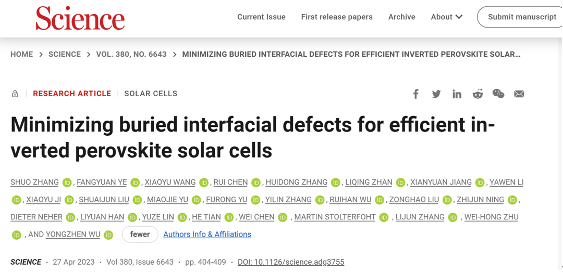Viewport: 563px width, 273px height.
Task: Open Authors Info & Affiliations link
Action: (207, 235)
